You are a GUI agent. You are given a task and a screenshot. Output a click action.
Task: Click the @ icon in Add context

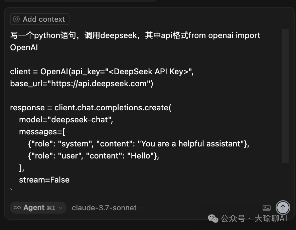tap(16, 19)
